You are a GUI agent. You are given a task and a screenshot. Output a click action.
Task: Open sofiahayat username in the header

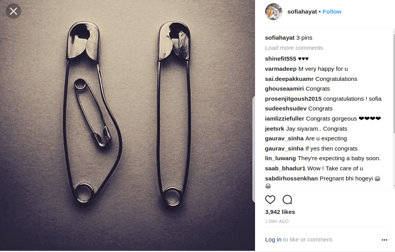coord(302,12)
